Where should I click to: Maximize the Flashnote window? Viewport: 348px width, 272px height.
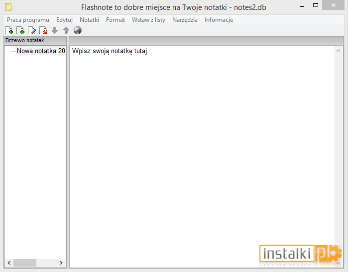point(315,5)
